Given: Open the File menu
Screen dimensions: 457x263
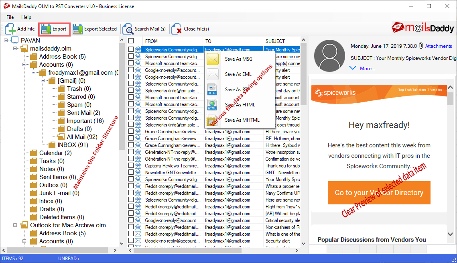Looking at the screenshot, I should tap(10, 17).
